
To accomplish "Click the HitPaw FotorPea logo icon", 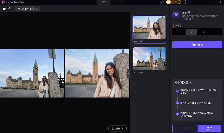I will (3, 2).
